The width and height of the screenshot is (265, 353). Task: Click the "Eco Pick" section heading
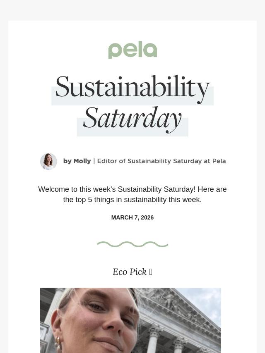(x=130, y=272)
